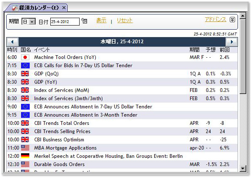Click the scrollbar down arrow
The width and height of the screenshot is (252, 178).
pos(243,169)
